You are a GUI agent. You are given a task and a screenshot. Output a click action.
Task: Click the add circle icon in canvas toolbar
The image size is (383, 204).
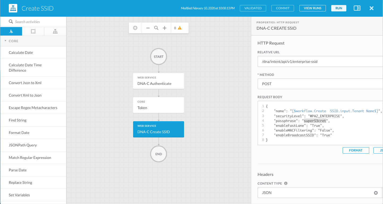pyautogui.click(x=135, y=28)
